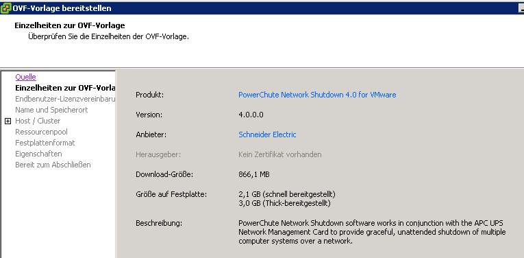
Task: Open PowerChute Network Shutdown 4.0 for VMware link
Action: (317, 95)
